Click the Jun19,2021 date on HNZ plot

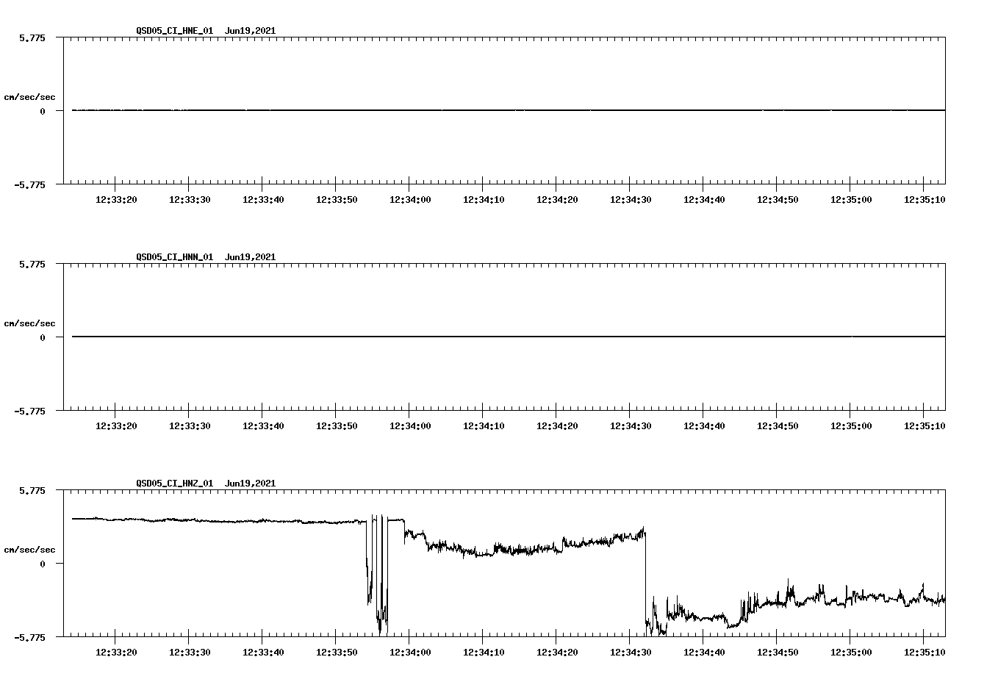click(250, 484)
